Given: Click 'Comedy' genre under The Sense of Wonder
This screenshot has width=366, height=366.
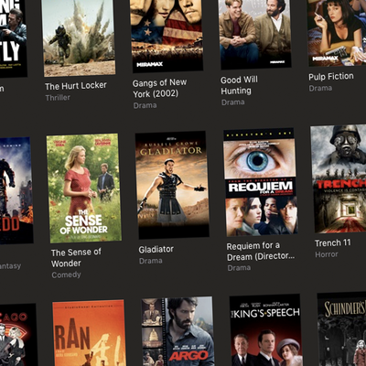Looking at the screenshot, I should (66, 275).
